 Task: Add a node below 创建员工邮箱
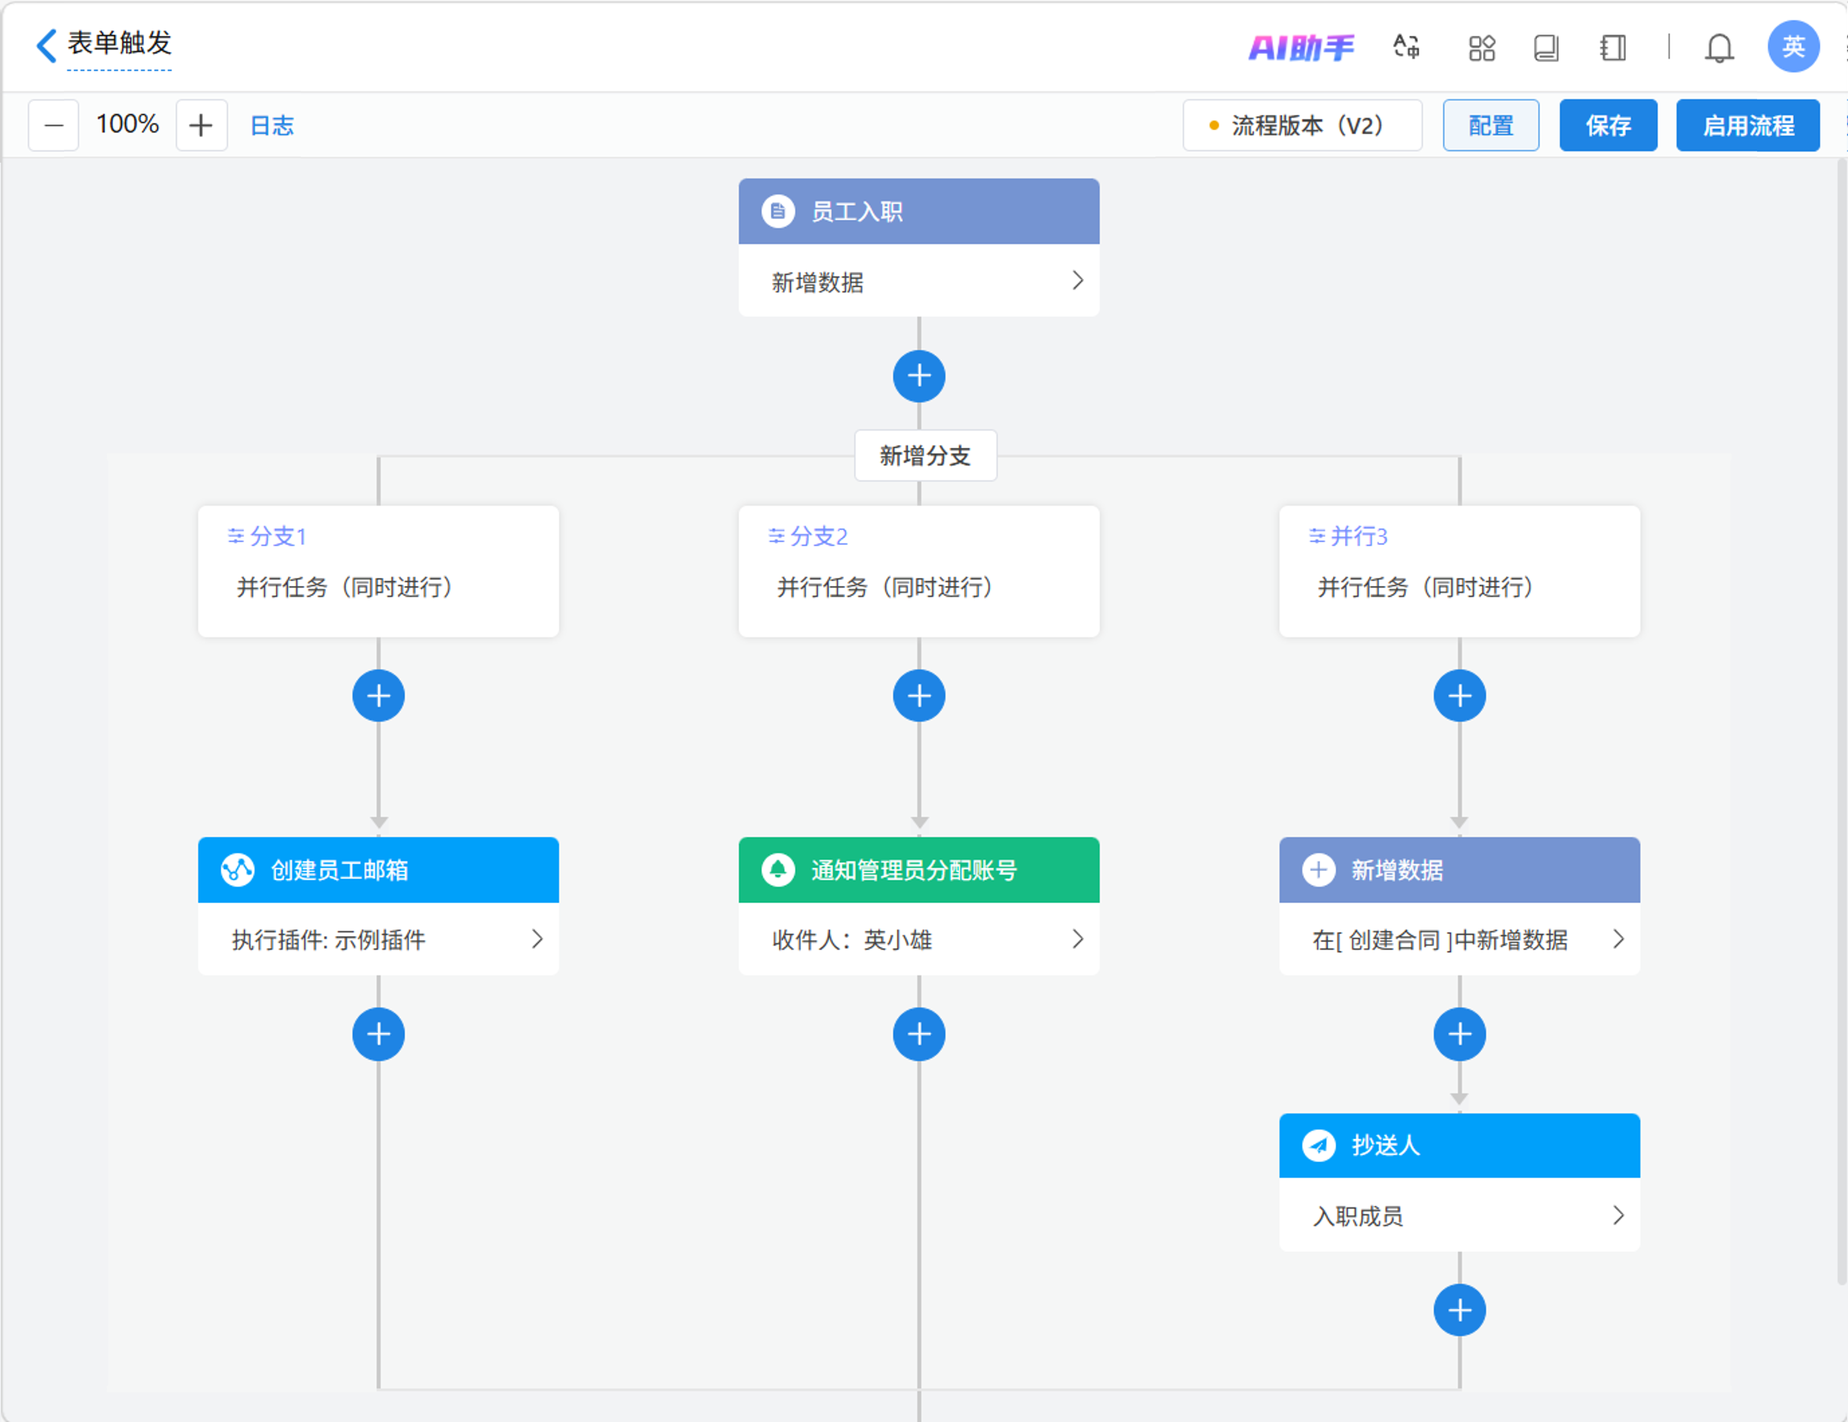point(378,1034)
